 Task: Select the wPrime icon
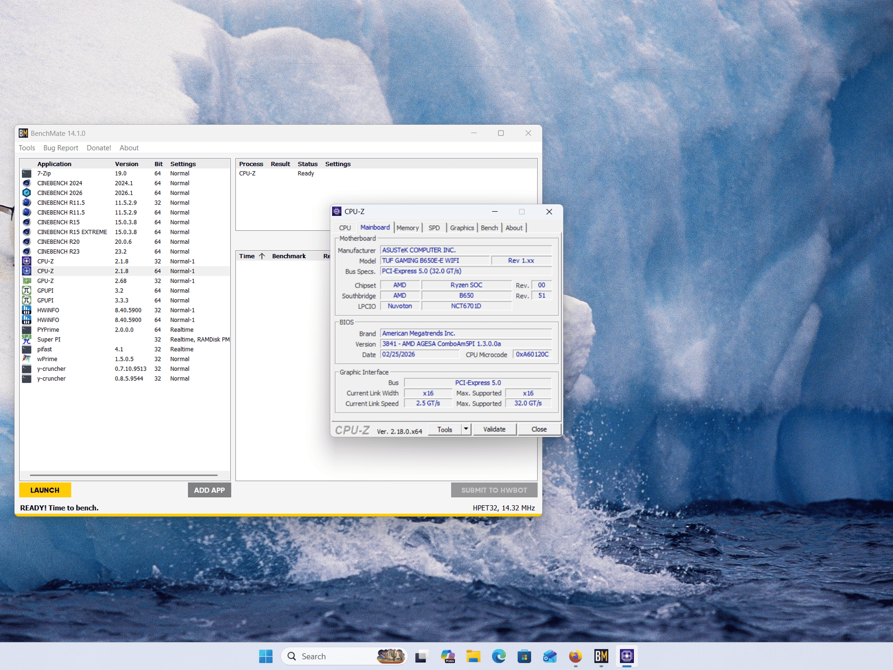coord(27,359)
